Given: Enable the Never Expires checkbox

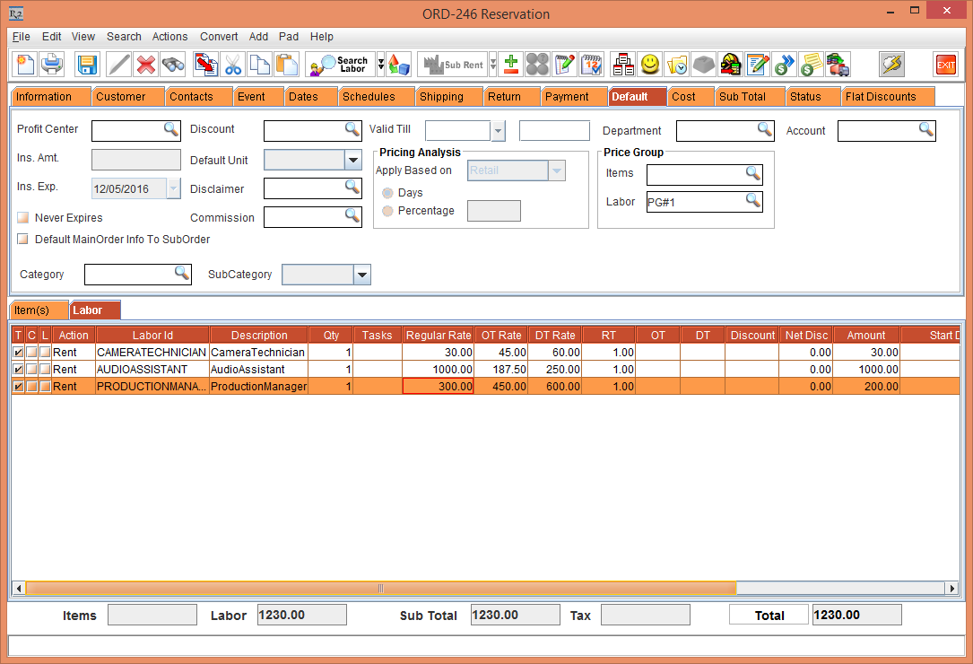Looking at the screenshot, I should tap(22, 218).
